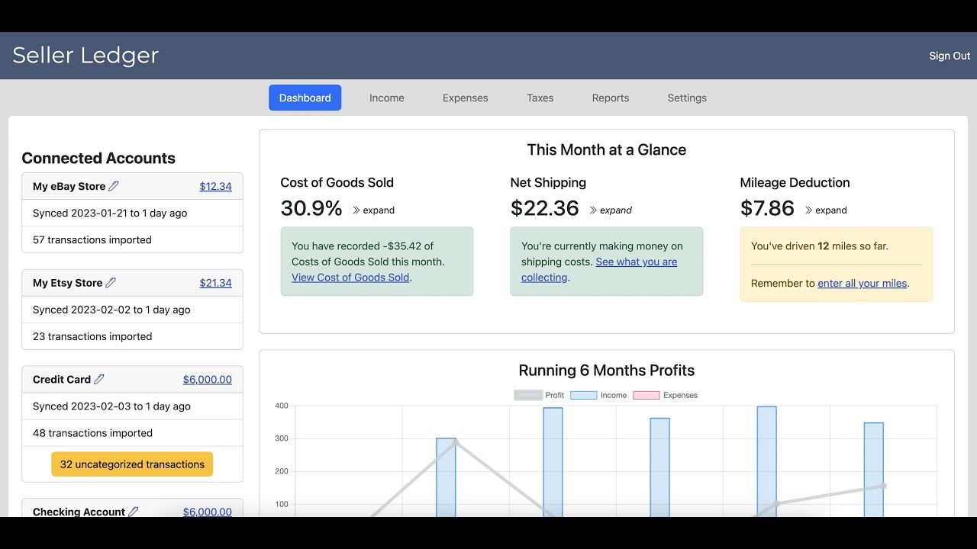
Task: Click the tallest income bar near 400
Action: (766, 461)
